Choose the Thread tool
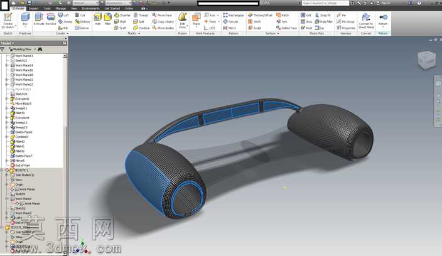 click(141, 15)
